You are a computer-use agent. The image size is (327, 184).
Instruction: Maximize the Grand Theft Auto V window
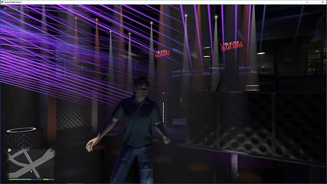(315, 2)
